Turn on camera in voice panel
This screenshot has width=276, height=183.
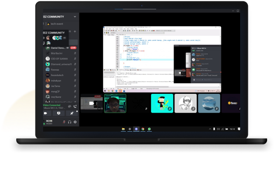pos(46,113)
